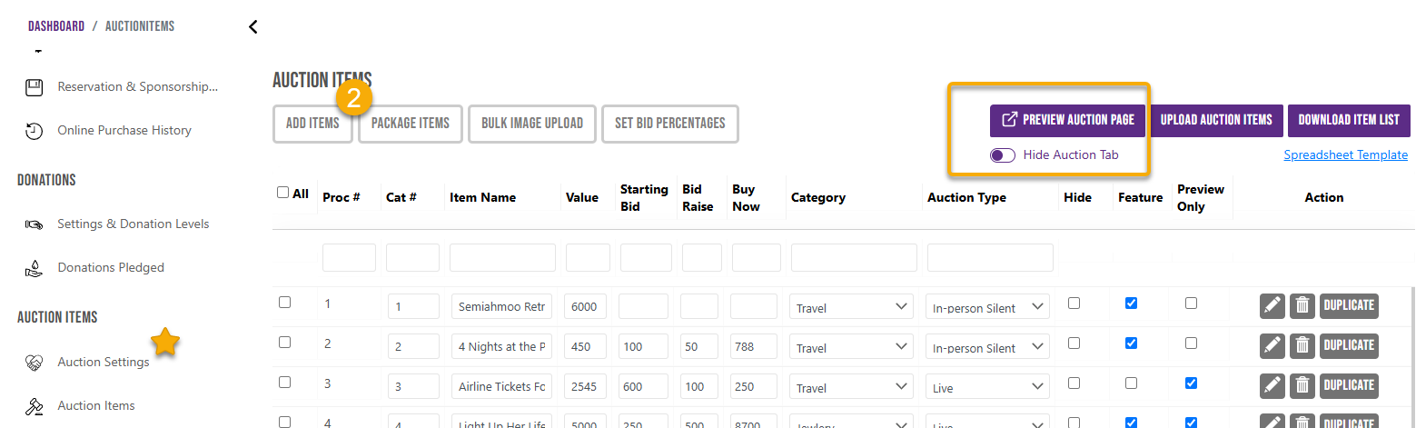
Task: Click the Donations Pledged hand icon
Action: 34,268
